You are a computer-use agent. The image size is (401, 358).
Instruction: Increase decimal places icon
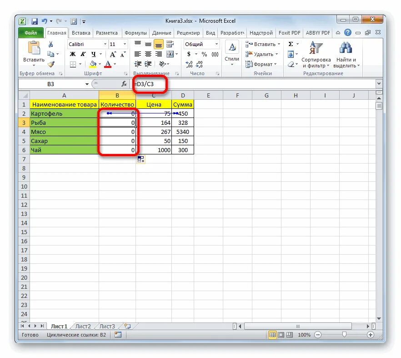tap(189, 64)
